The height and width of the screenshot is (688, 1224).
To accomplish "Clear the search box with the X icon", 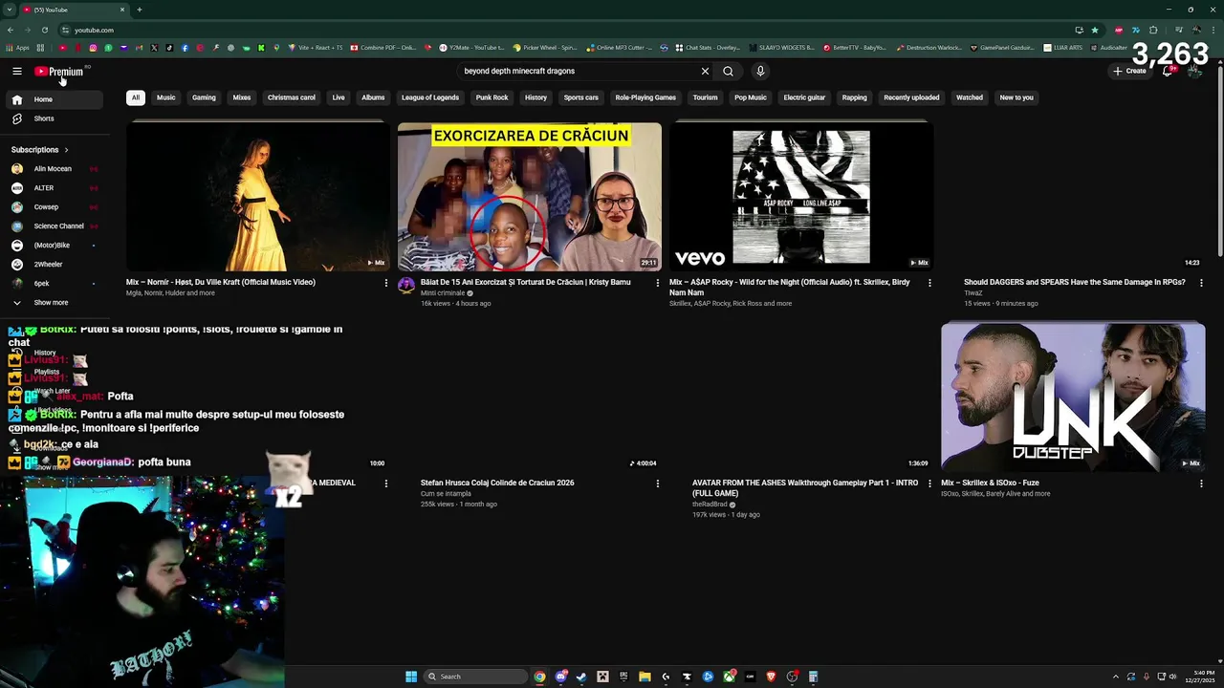I will tap(705, 71).
